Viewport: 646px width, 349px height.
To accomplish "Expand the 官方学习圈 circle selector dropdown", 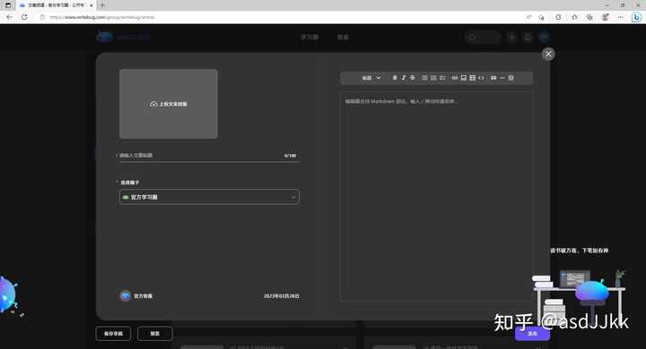I will 209,197.
